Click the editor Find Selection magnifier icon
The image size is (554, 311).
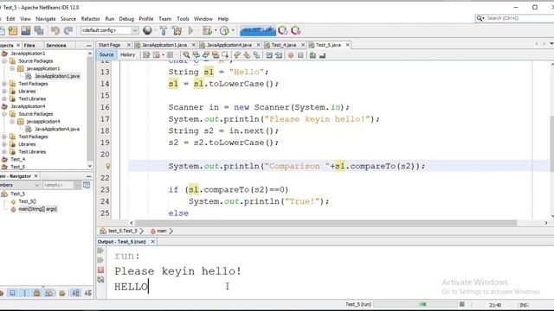(186, 55)
